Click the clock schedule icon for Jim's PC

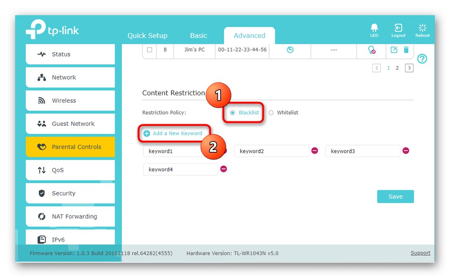point(290,50)
